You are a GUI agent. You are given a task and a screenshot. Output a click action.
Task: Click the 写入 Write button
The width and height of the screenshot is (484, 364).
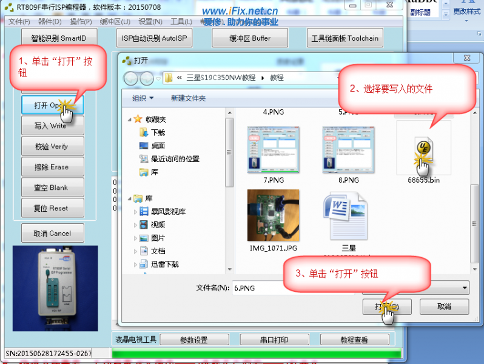(x=50, y=126)
